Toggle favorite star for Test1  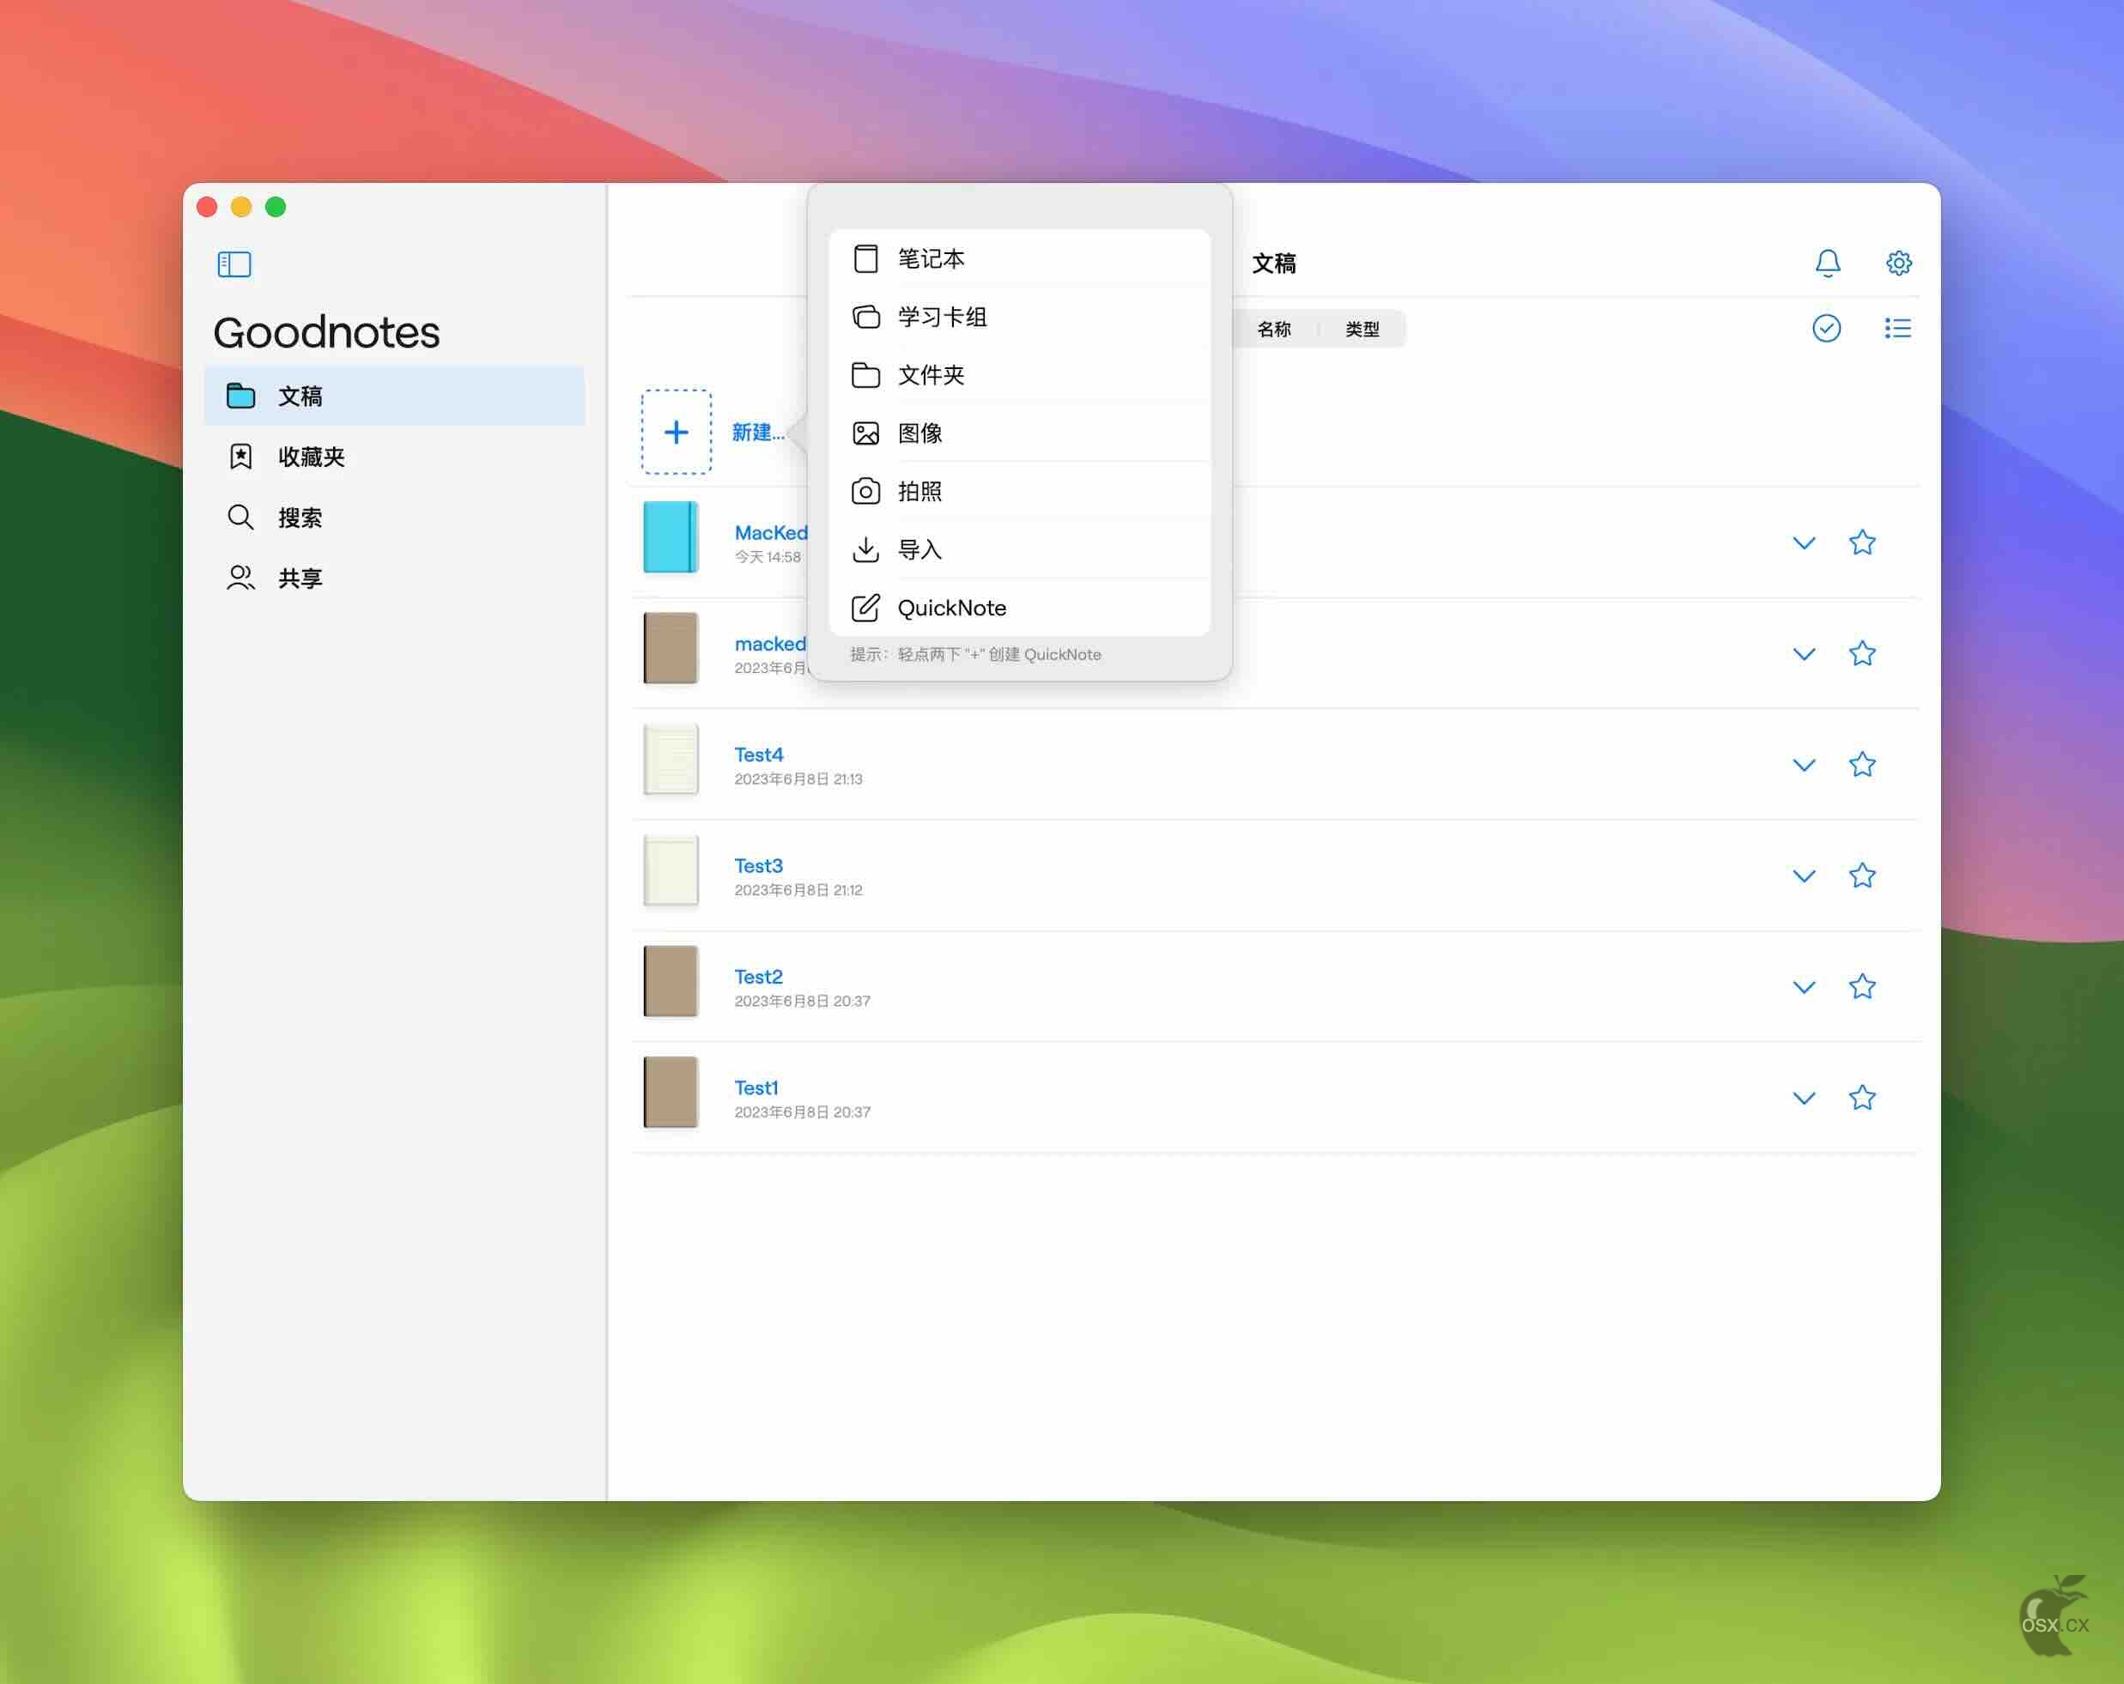click(x=1862, y=1097)
